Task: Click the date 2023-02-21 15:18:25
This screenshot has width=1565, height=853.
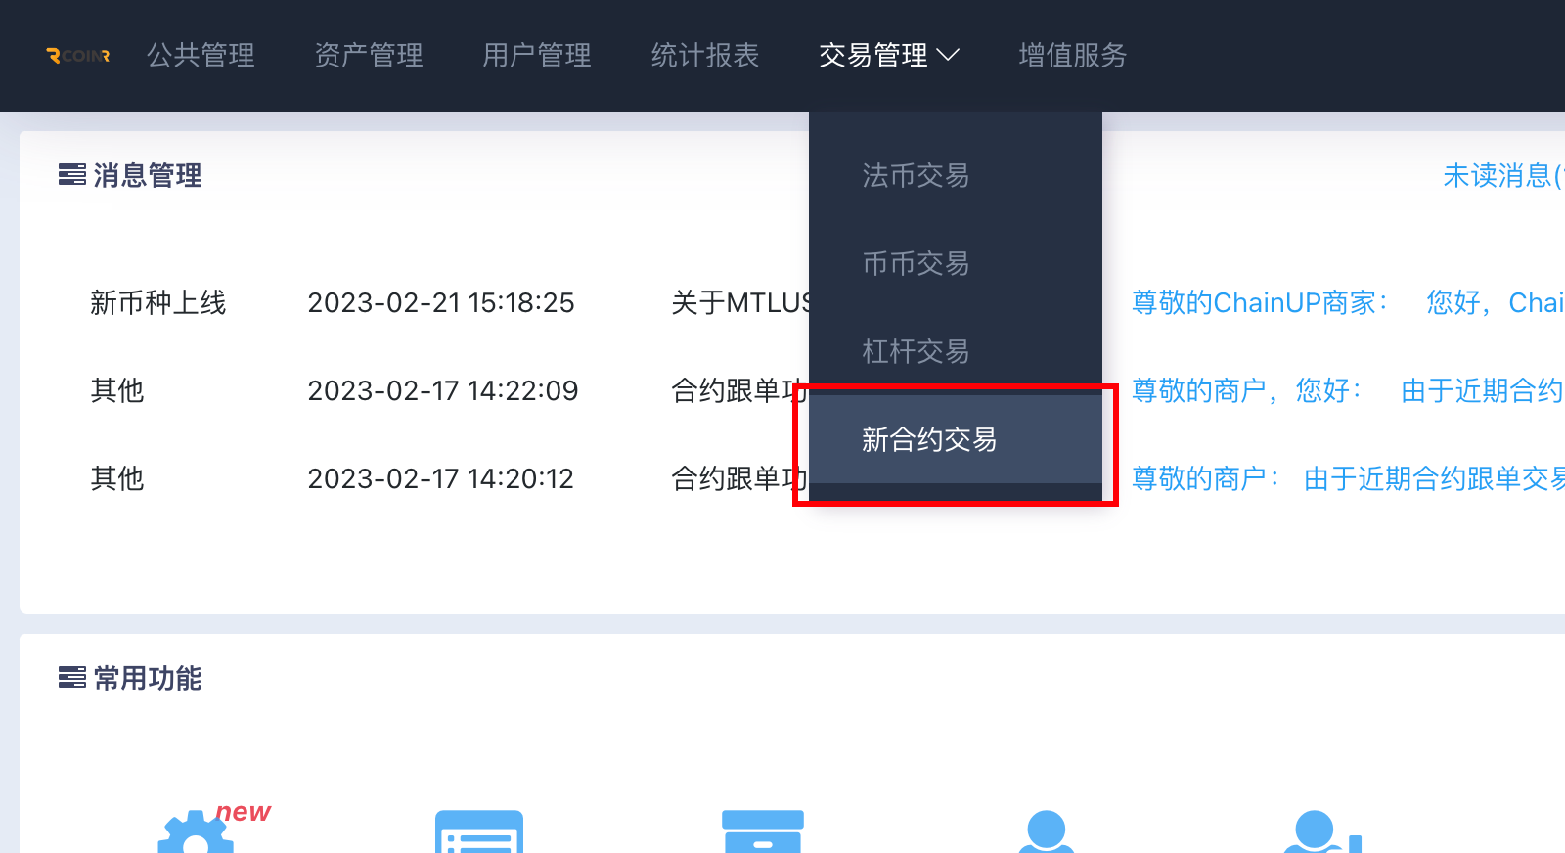Action: click(x=441, y=302)
